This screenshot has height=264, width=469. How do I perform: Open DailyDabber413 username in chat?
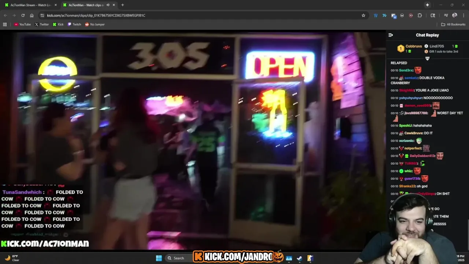point(422,156)
